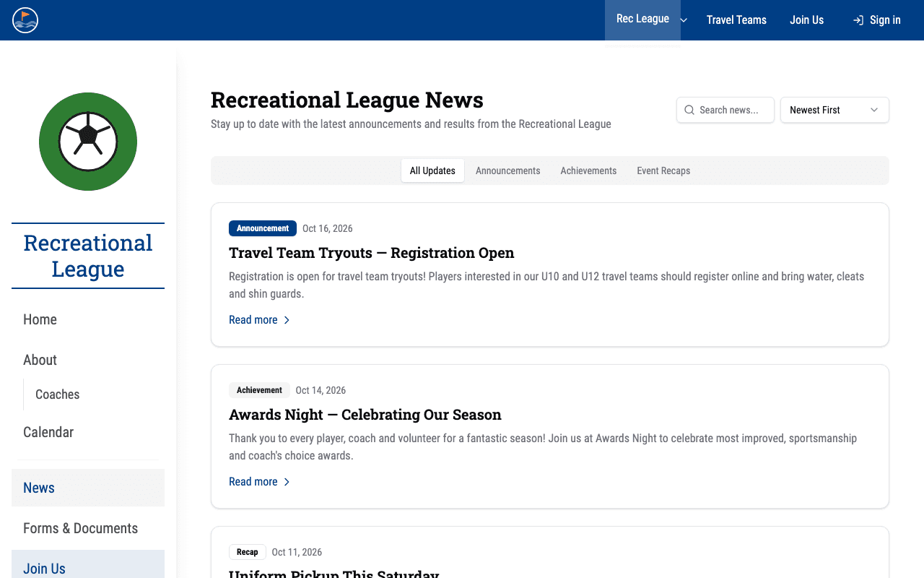924x578 pixels.
Task: Expand the Rec League menu chevron
Action: point(684,20)
